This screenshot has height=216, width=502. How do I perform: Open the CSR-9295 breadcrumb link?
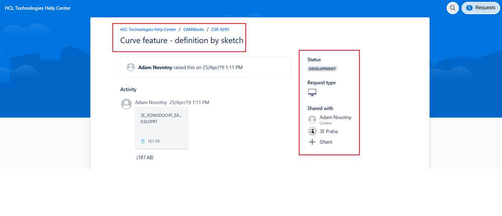[x=220, y=30]
